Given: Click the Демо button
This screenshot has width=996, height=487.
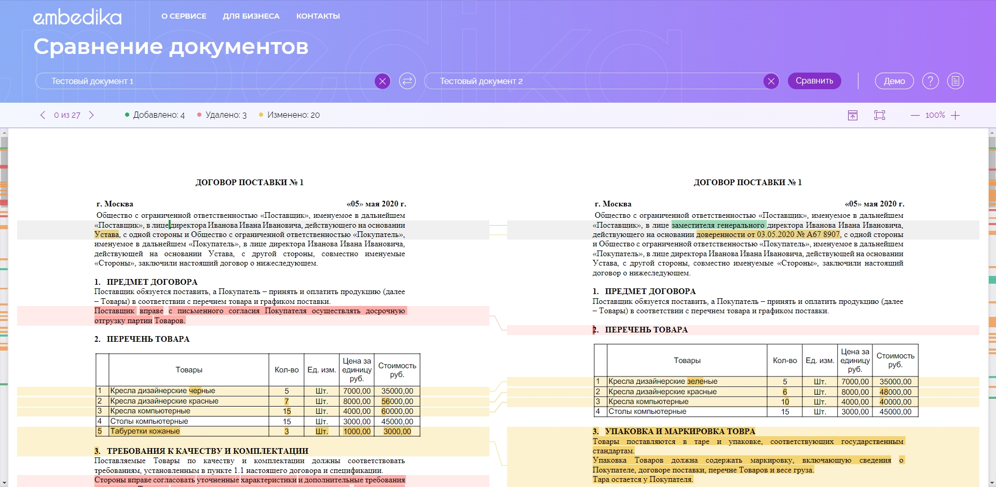Looking at the screenshot, I should click(x=894, y=81).
